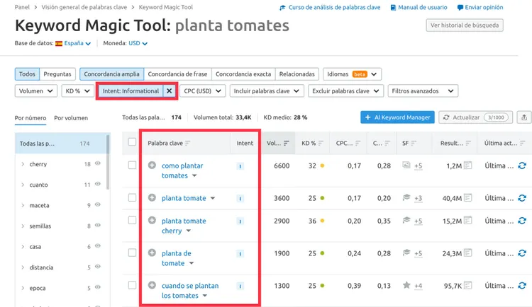
Task: Click plus icon beside 'planta de tomate'
Action: (152, 253)
